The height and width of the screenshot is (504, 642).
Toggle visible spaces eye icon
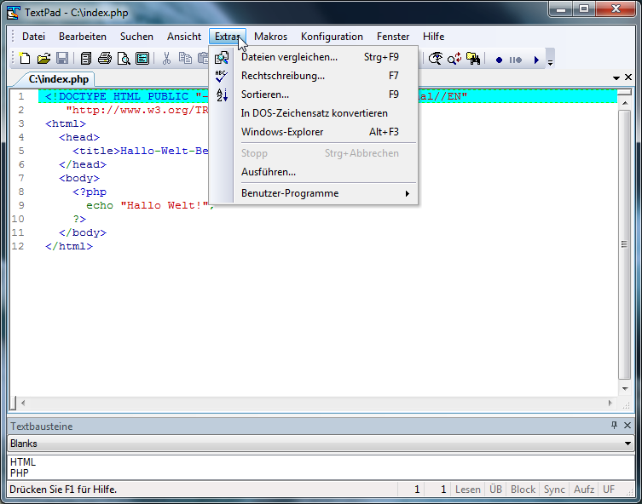pyautogui.click(x=436, y=59)
